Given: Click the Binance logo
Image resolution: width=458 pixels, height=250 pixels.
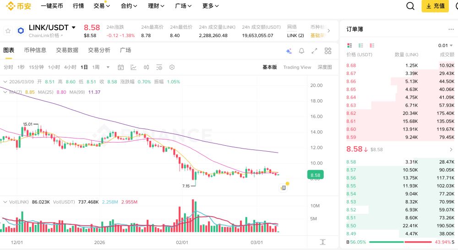Looking at the screenshot, I should click(x=18, y=6).
